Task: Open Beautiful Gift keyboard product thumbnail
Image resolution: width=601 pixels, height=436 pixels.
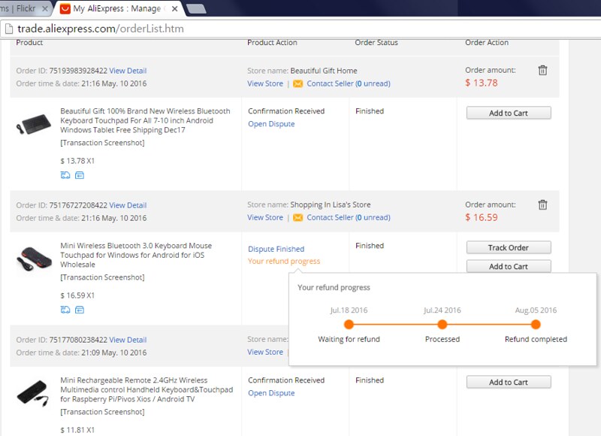Action: point(33,124)
